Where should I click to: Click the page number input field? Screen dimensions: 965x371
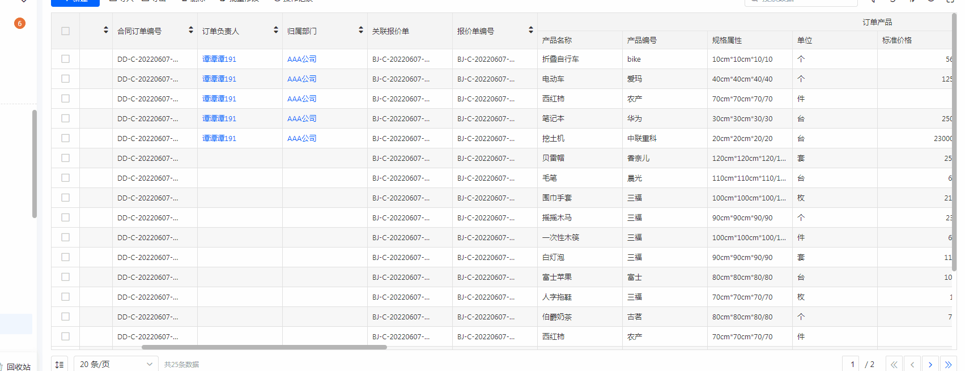coord(852,364)
